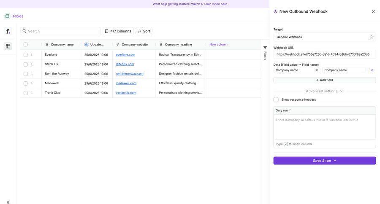Image resolution: width=380 pixels, height=204 pixels.
Task: Click the Stitch Fix company name cell
Action: pyautogui.click(x=61, y=64)
